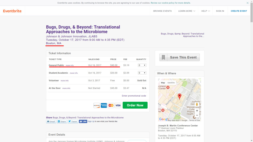Viewport: 253px width, 142px height.
Task: Open General Public quantity dropdown
Action: 142,65
